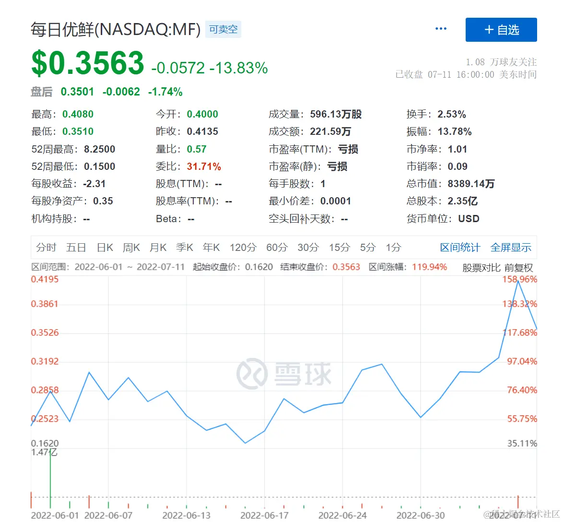This screenshot has height=522, width=563.
Task: Switch to the 分时 chart tab
Action: 47,248
